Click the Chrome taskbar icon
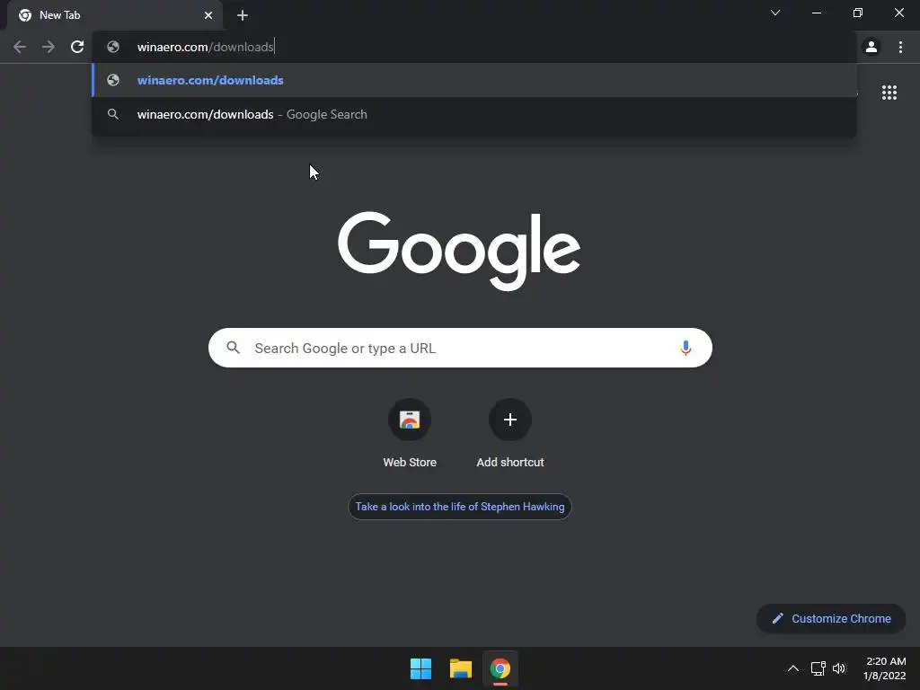This screenshot has width=920, height=690. (500, 668)
